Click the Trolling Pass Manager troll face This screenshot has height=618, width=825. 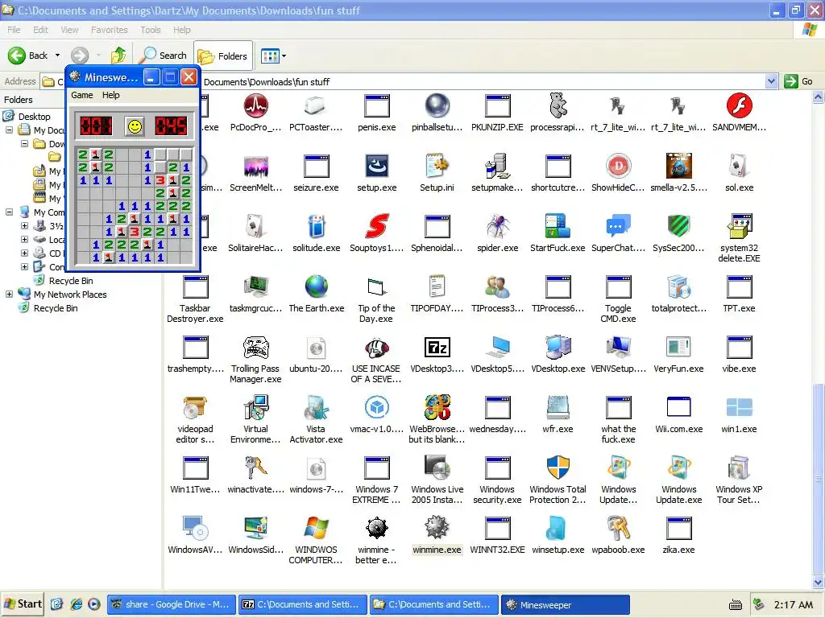255,348
